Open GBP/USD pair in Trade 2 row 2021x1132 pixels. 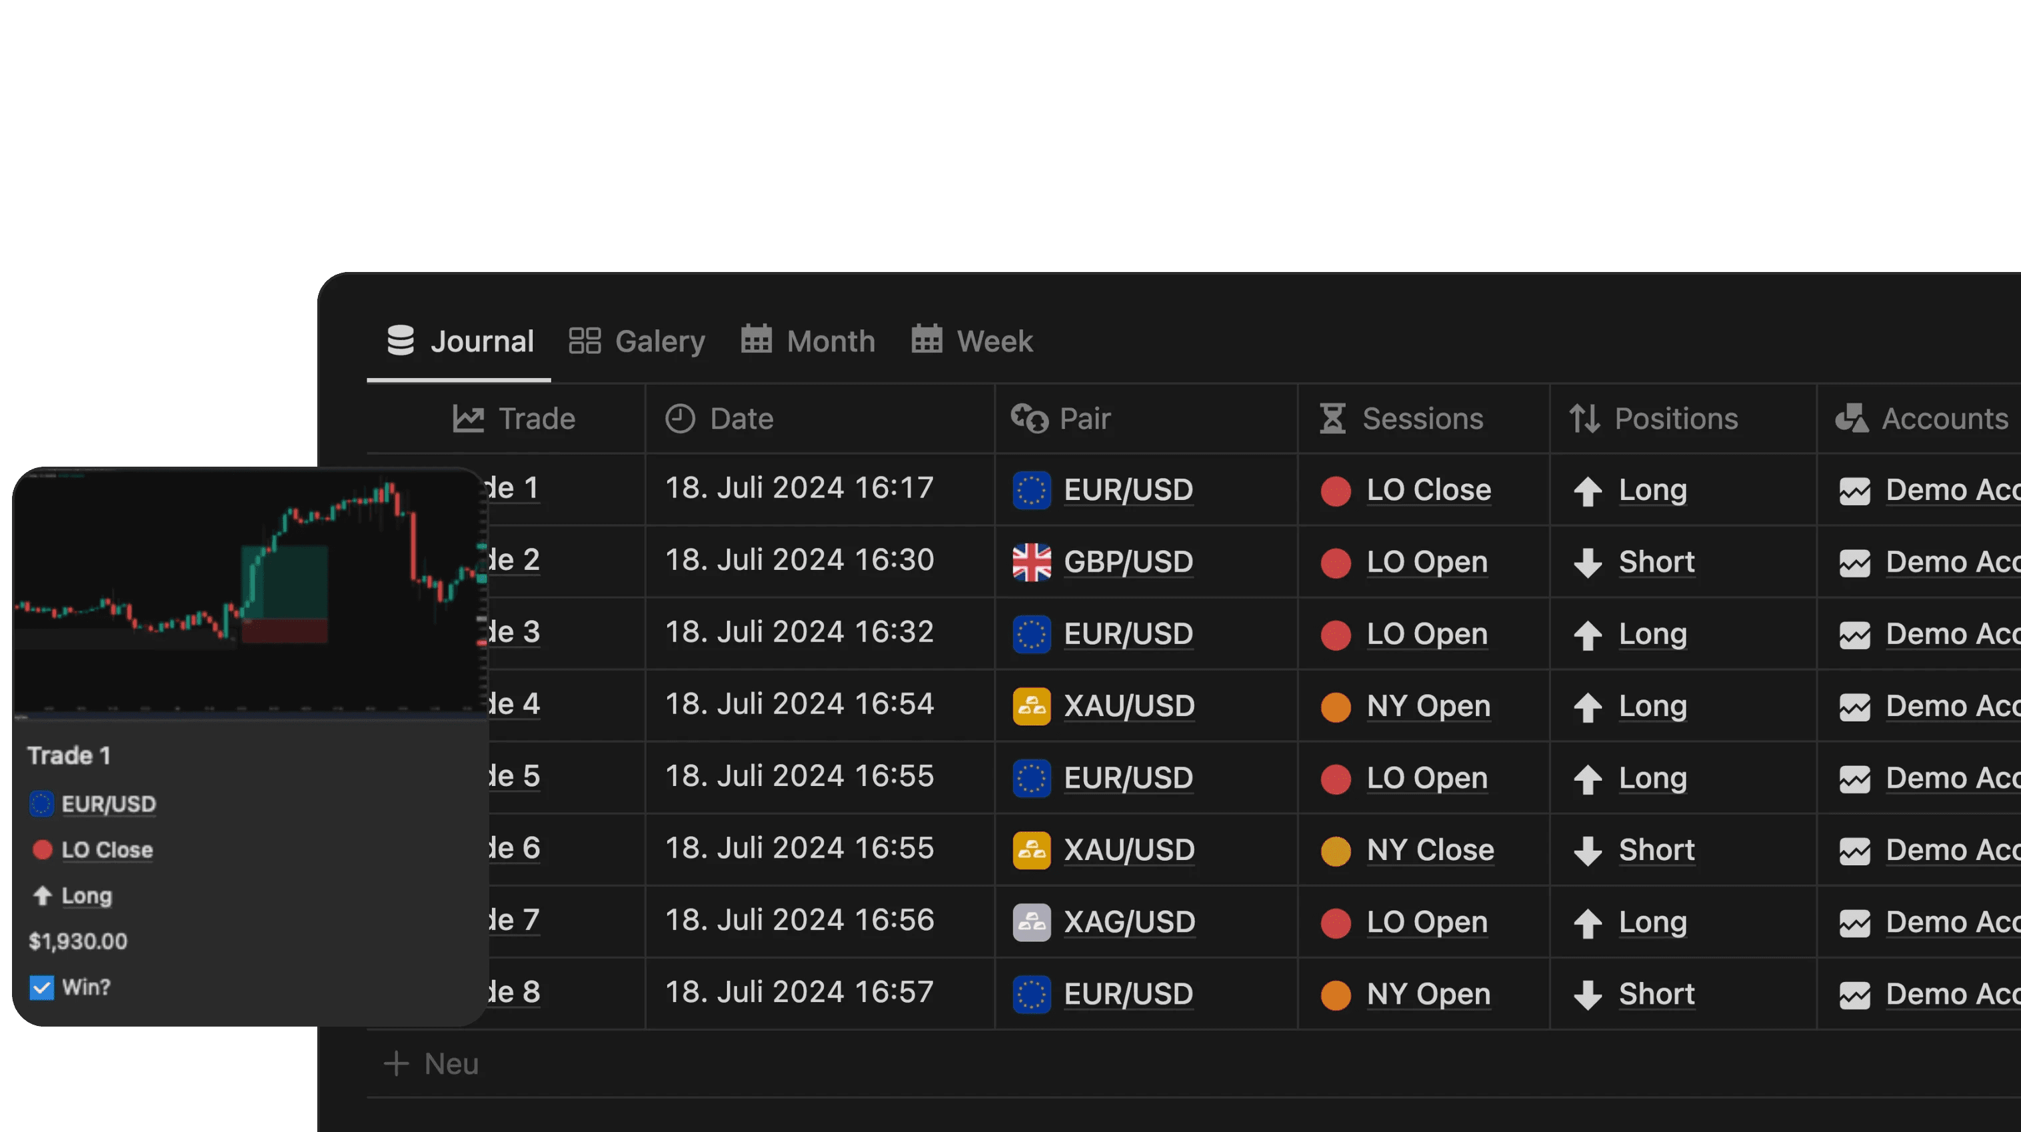1128,563
